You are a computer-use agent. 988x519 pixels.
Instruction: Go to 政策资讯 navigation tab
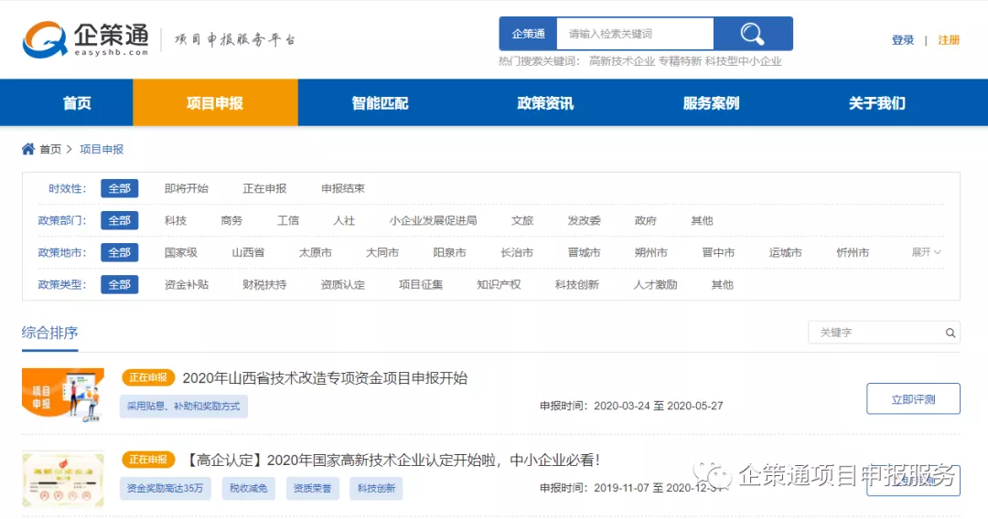tap(545, 102)
